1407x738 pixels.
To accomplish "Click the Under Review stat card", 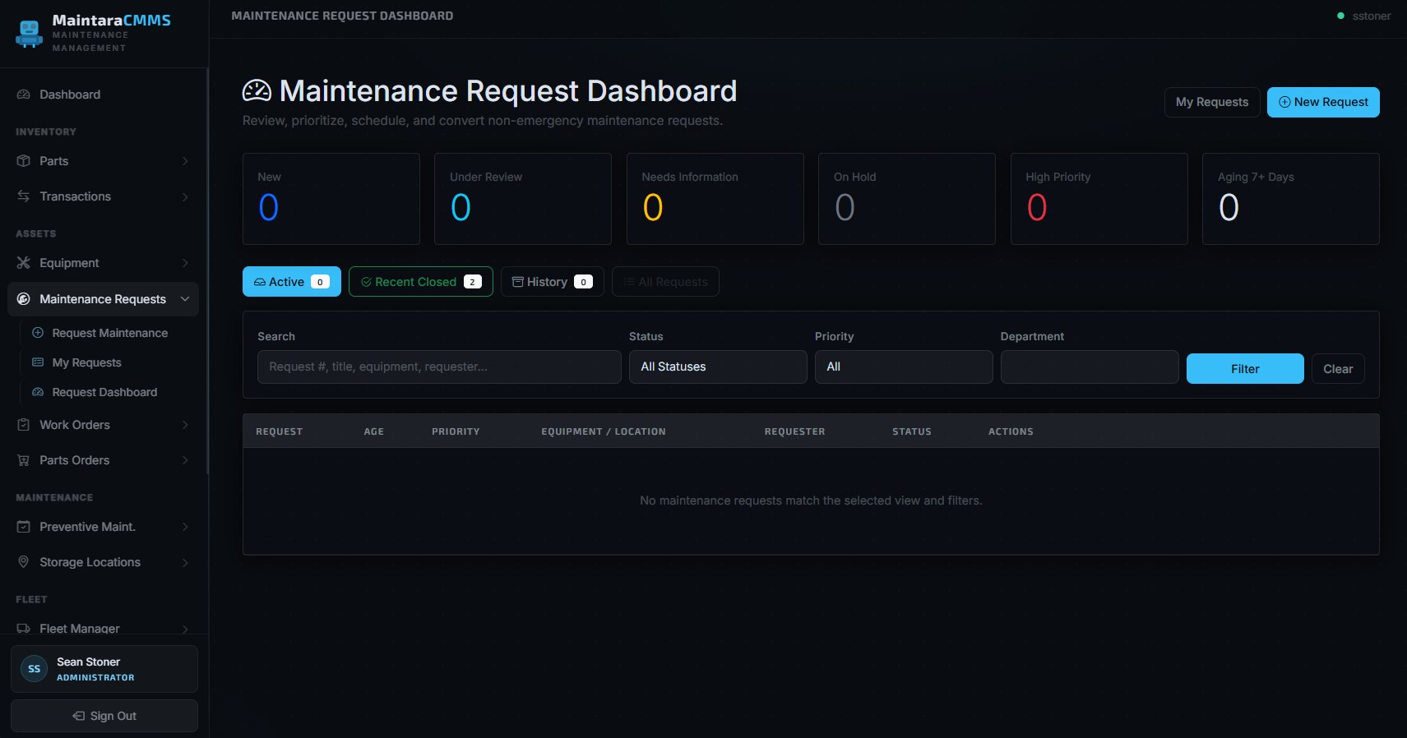I will [x=523, y=199].
